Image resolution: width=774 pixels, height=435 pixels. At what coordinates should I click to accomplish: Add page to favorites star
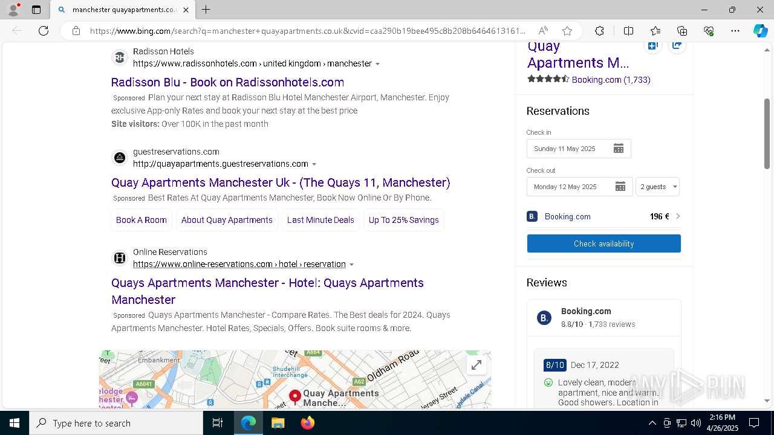click(567, 31)
